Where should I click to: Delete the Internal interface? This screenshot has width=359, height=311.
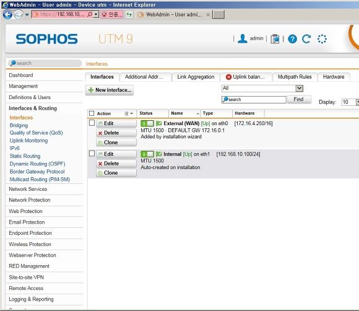(116, 164)
